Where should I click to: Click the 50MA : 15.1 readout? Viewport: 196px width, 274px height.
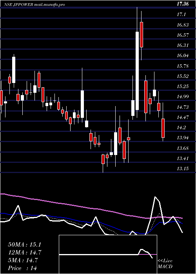(24, 245)
